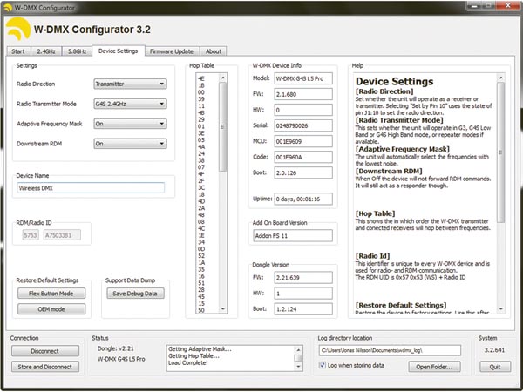Click the Hop Table scrollbar thumb
Image resolution: width=523 pixels, height=392 pixels.
[223, 126]
